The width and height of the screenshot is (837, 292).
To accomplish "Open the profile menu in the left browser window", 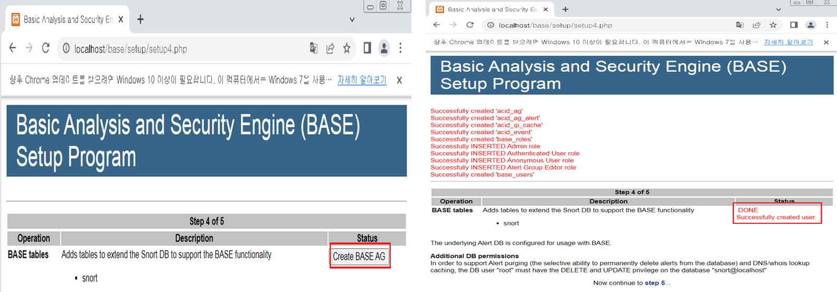I will tap(384, 49).
